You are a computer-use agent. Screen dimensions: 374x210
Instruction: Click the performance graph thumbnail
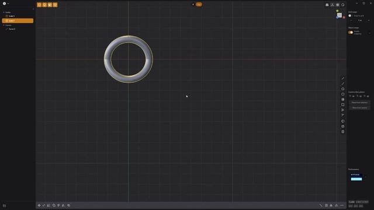coord(356,177)
